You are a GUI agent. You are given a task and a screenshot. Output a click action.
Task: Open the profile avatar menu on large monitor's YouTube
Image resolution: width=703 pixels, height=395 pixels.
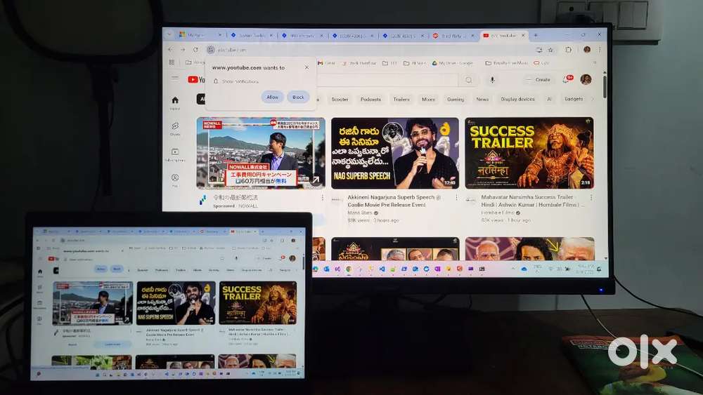[x=586, y=79]
